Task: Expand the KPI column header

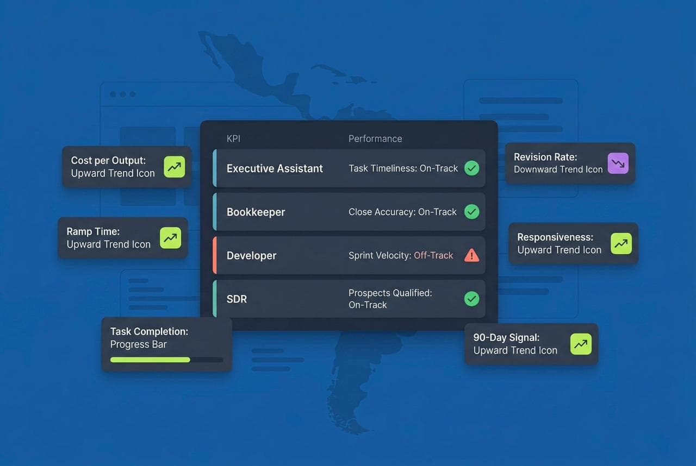Action: (x=233, y=138)
